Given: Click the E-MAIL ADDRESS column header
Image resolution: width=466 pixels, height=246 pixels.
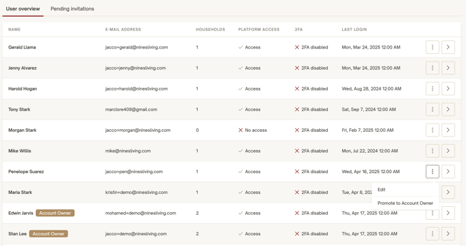Looking at the screenshot, I should (x=123, y=29).
